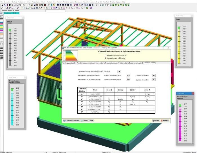
Task: Click the Salva e Visualizza button
Action: click(x=71, y=121)
